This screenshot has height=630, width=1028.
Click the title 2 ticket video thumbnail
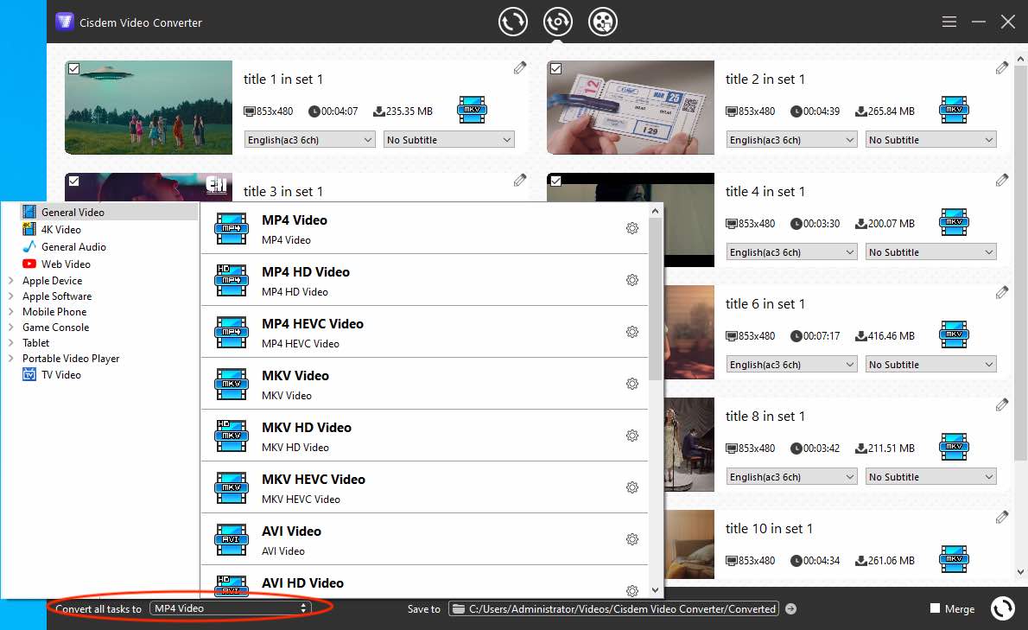tap(631, 107)
